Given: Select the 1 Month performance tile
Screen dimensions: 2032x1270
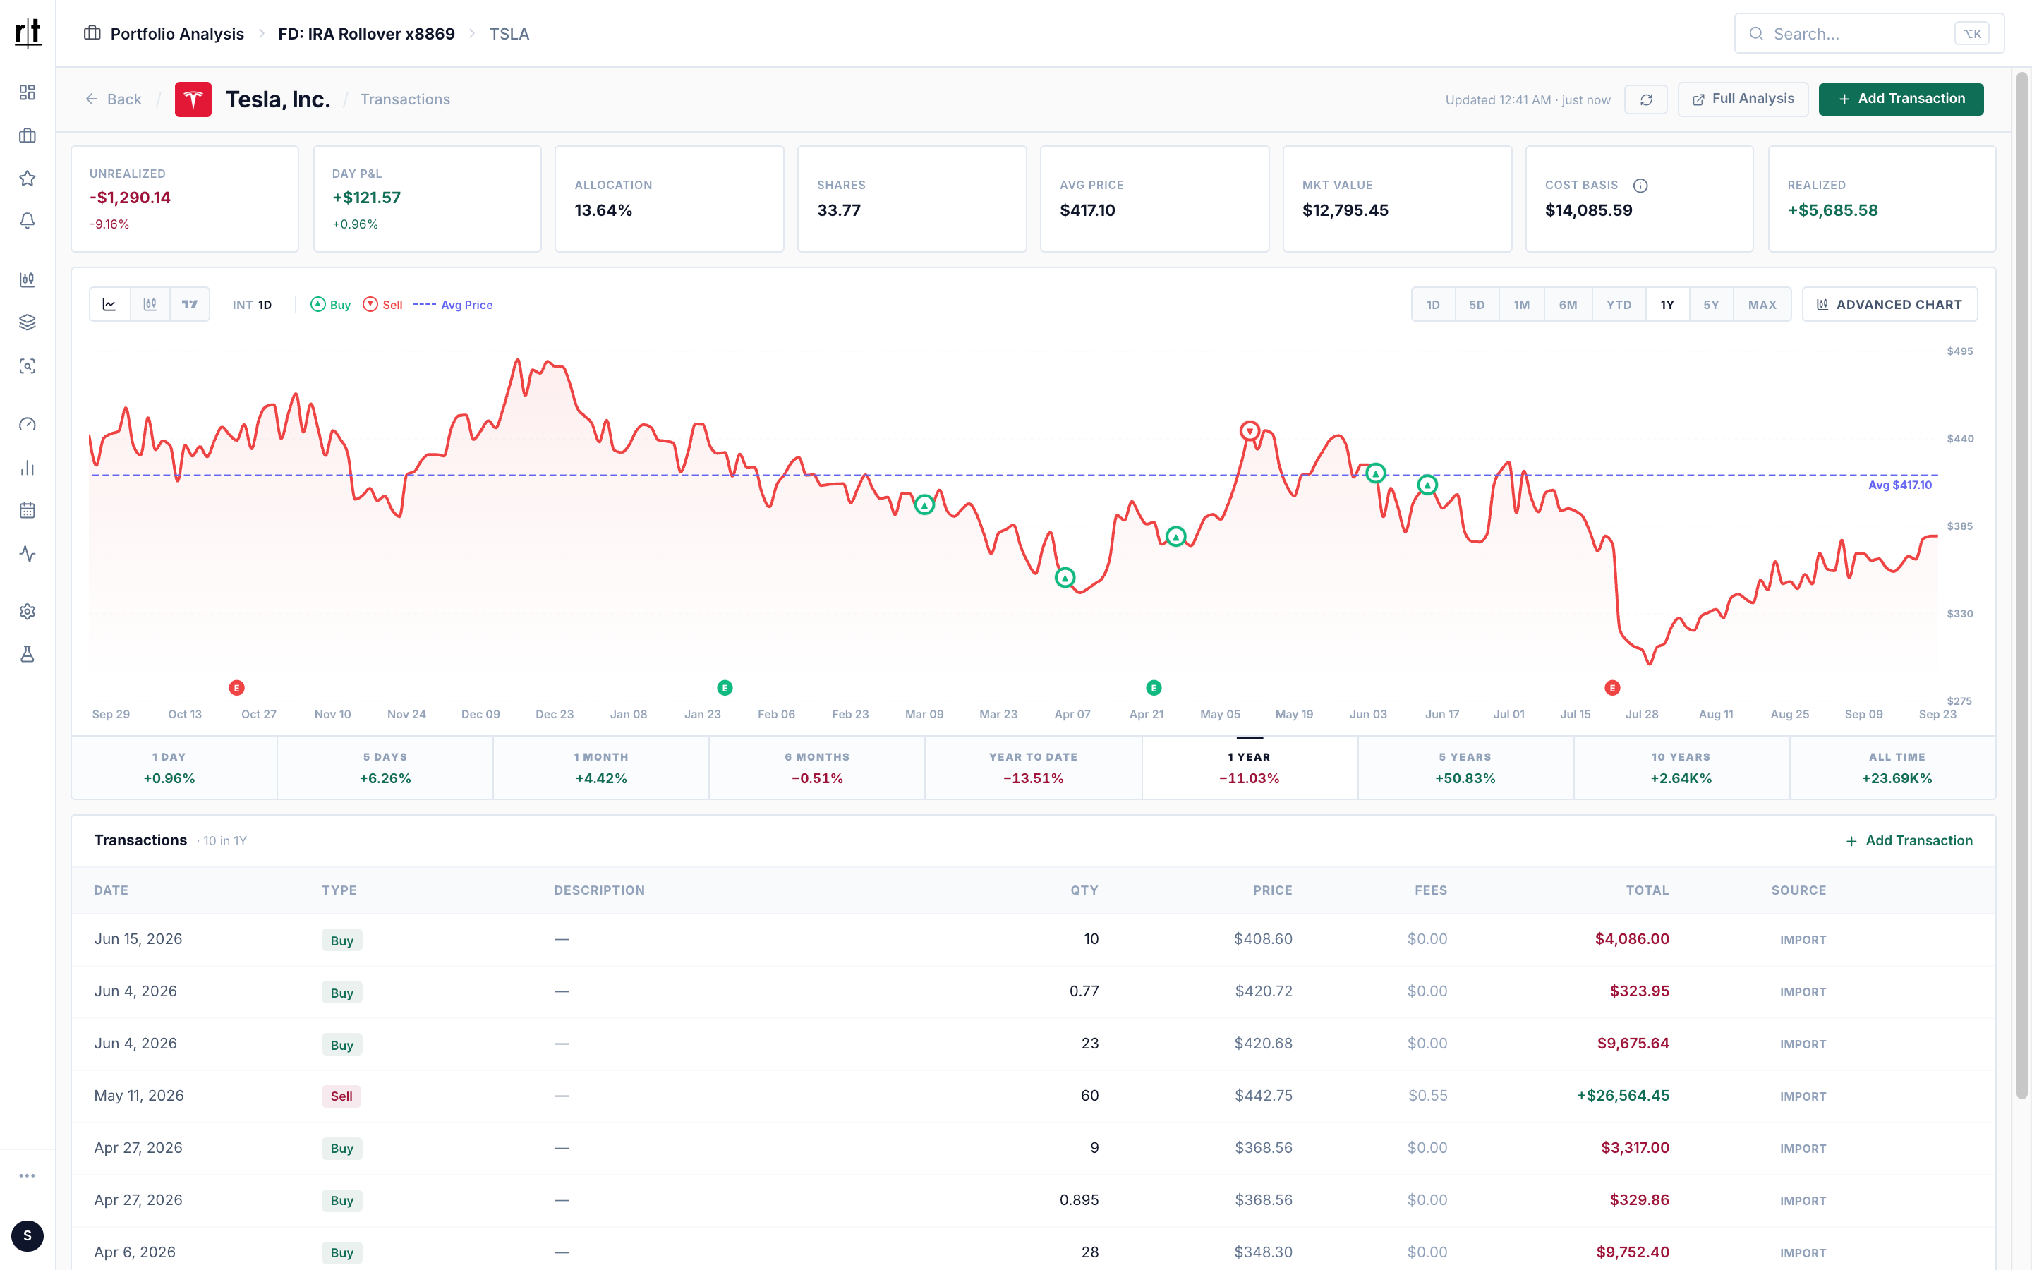Looking at the screenshot, I should (x=601, y=768).
